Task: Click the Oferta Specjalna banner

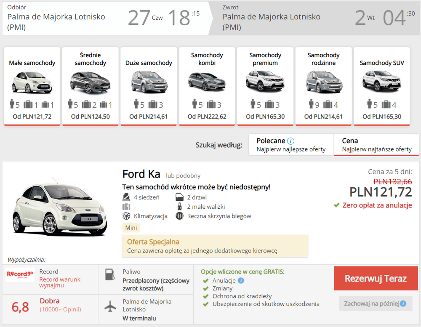Action: pyautogui.click(x=215, y=246)
